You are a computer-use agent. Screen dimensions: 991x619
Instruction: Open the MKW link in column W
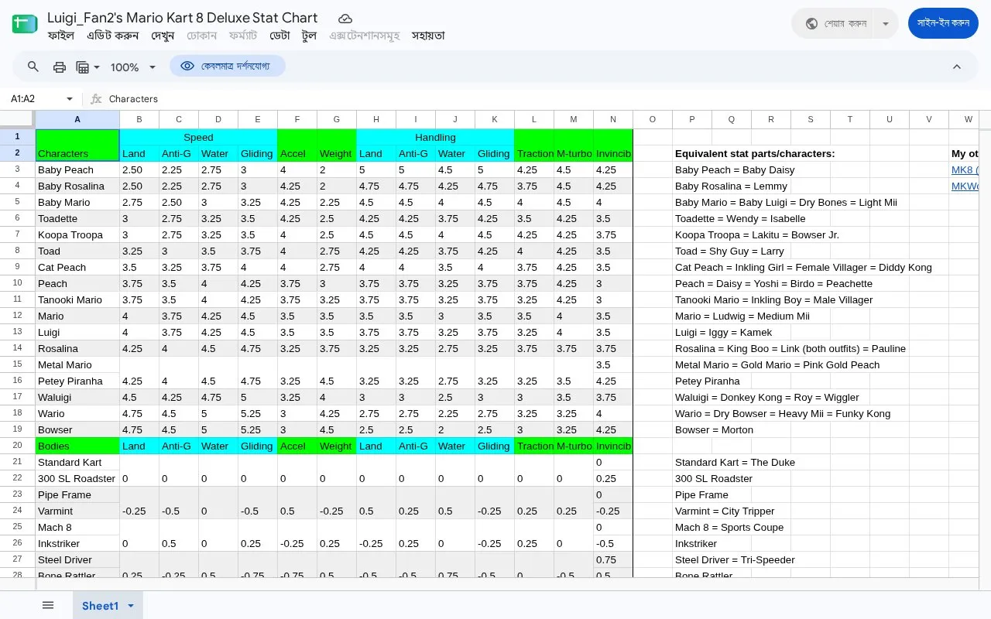tap(965, 186)
